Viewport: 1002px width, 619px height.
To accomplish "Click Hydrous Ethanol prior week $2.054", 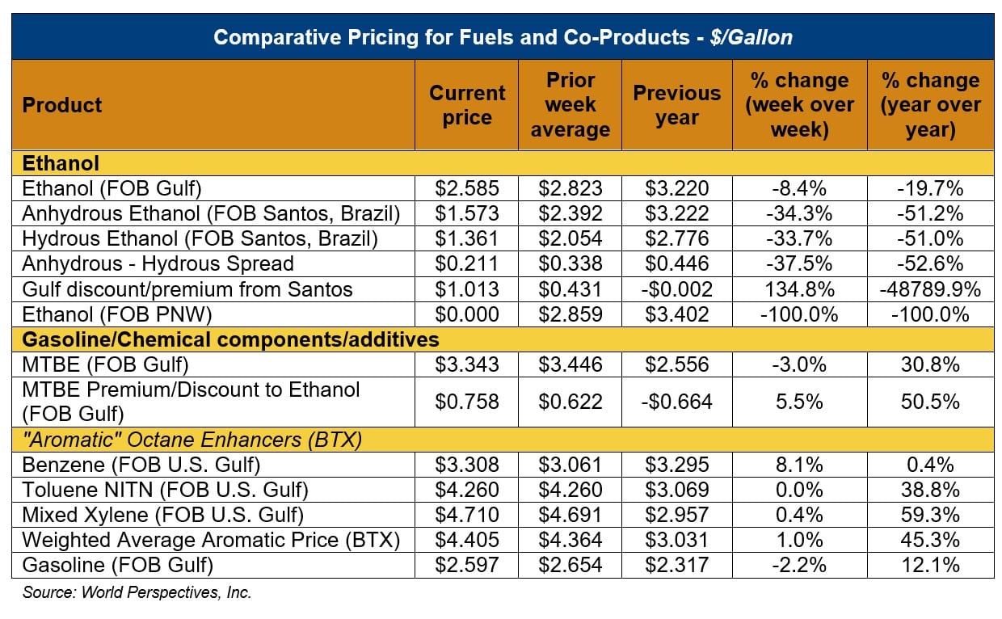I will click(570, 239).
